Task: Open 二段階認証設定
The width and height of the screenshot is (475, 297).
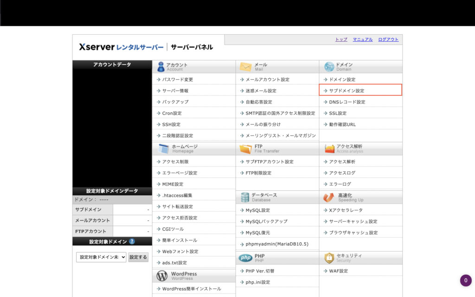Action: (x=178, y=136)
